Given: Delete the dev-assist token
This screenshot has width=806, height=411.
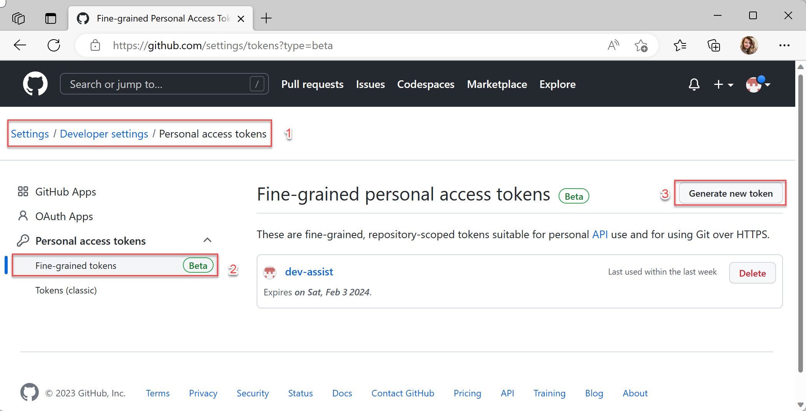Looking at the screenshot, I should pos(752,273).
